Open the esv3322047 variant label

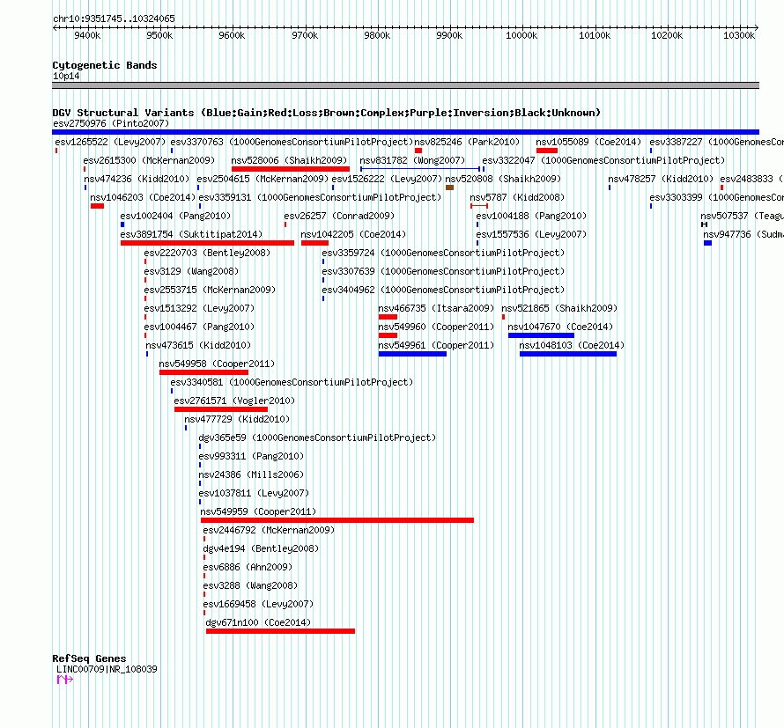[603, 160]
